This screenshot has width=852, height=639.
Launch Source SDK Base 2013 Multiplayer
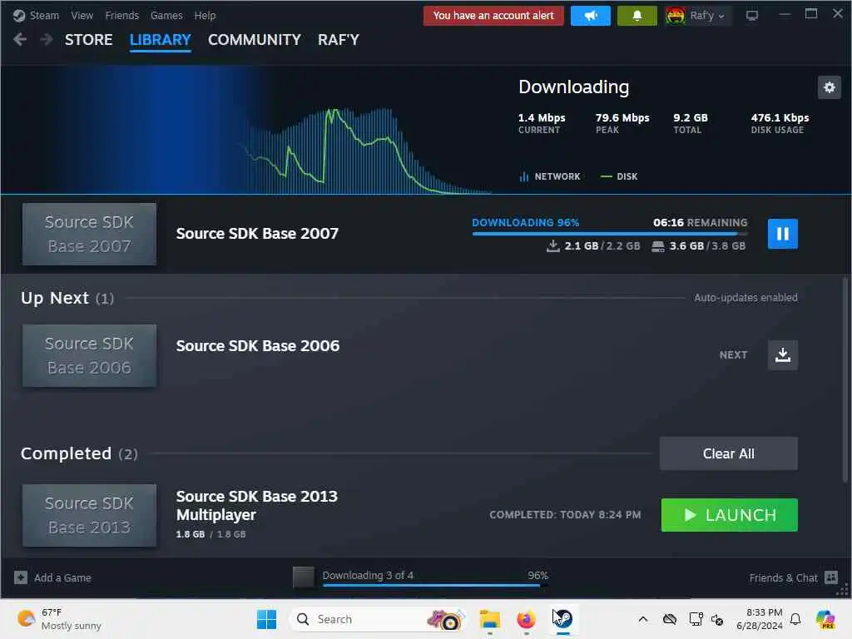(729, 515)
